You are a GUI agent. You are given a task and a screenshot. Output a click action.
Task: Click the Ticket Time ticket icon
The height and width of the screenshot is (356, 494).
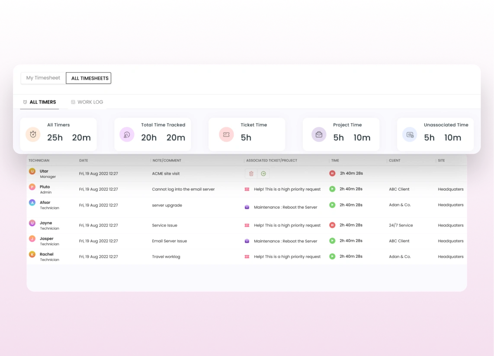click(226, 134)
